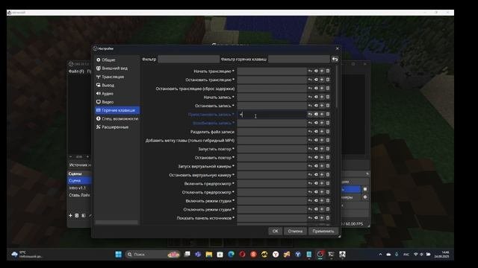The width and height of the screenshot is (478, 268).
Task: Focus the Фильтр text field
Action: 188,60
